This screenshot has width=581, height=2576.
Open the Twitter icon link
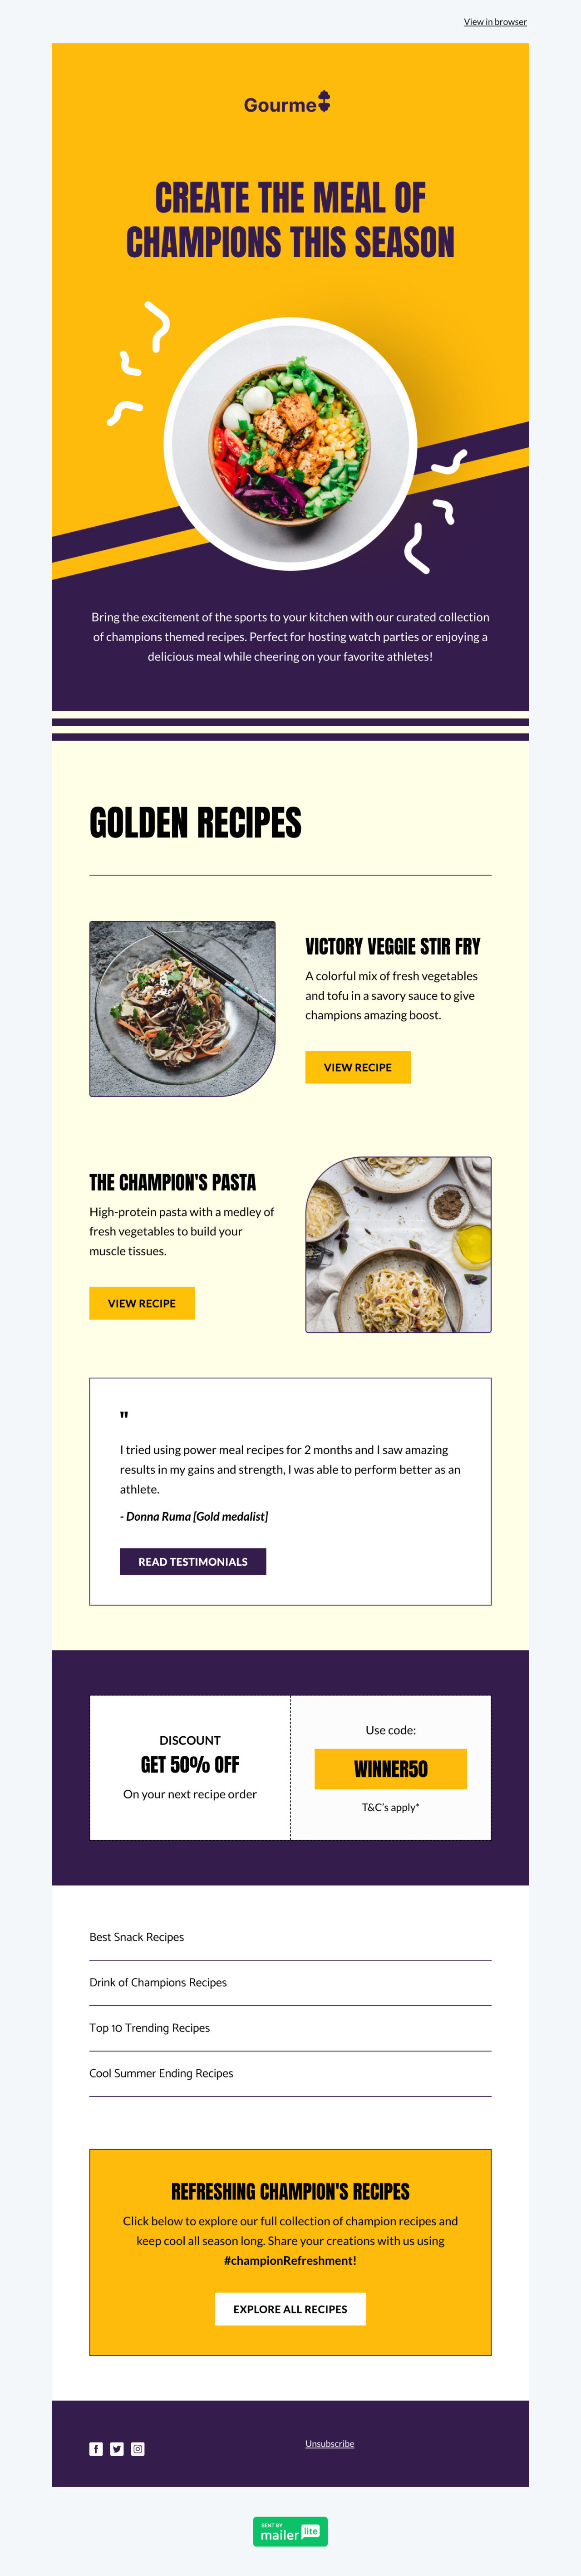(x=117, y=2448)
